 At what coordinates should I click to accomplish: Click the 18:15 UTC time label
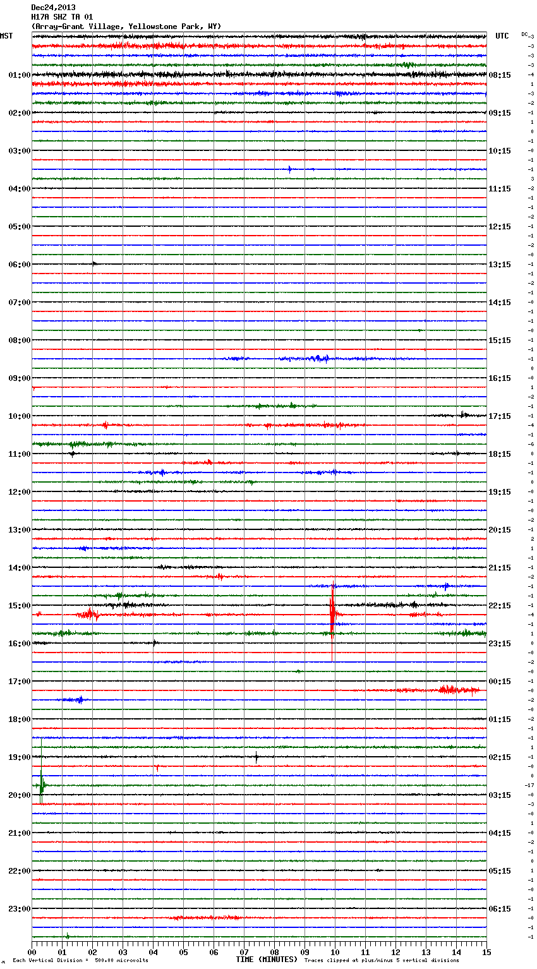[x=500, y=454]
